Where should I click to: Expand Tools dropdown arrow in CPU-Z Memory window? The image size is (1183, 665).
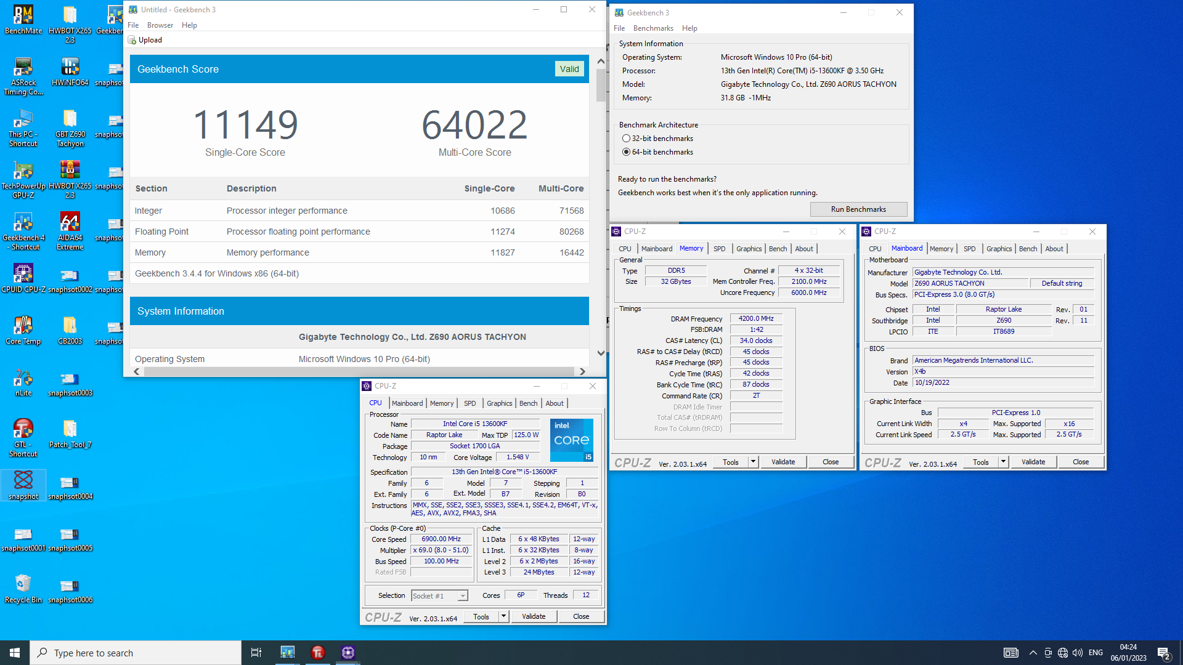753,462
